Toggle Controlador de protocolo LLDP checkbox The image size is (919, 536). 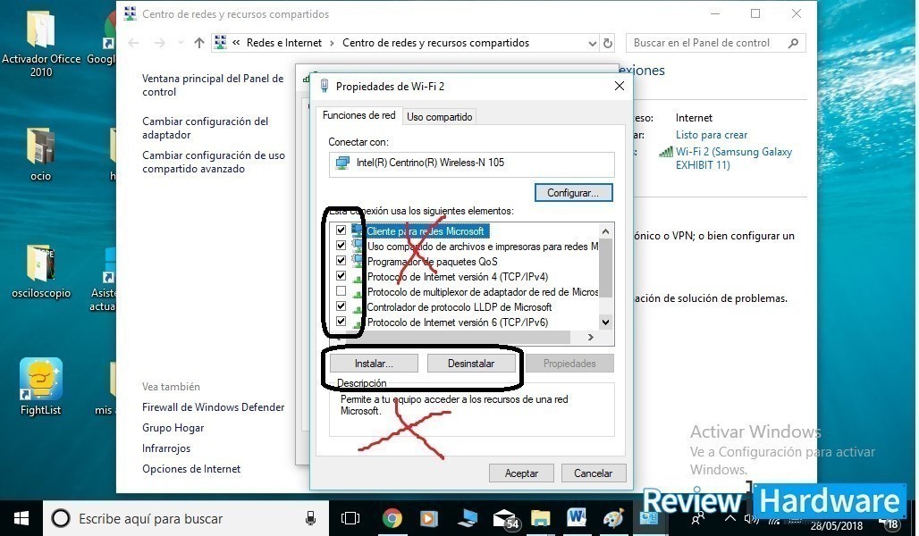coord(341,306)
